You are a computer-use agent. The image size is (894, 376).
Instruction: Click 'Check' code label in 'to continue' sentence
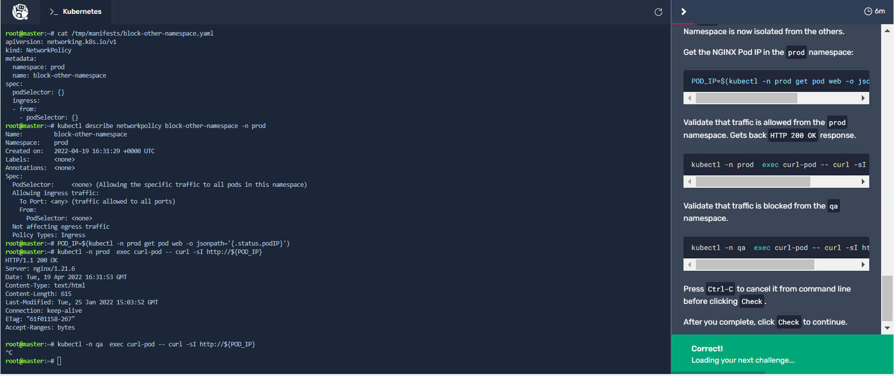click(x=789, y=322)
